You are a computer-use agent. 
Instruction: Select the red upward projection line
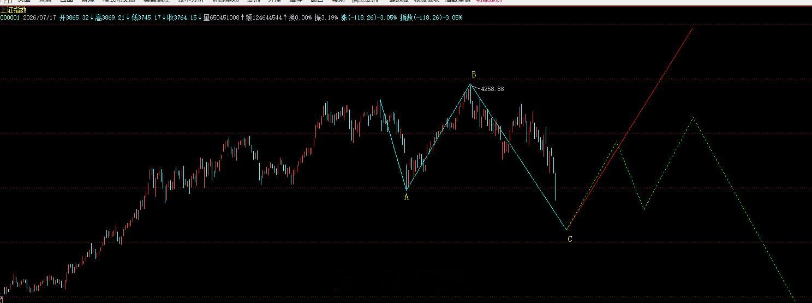[x=630, y=128]
